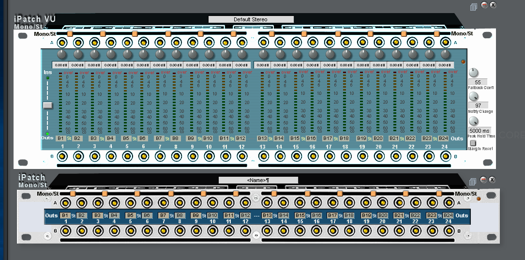Click the Notify Change knob
The image size is (525, 260).
(473, 96)
